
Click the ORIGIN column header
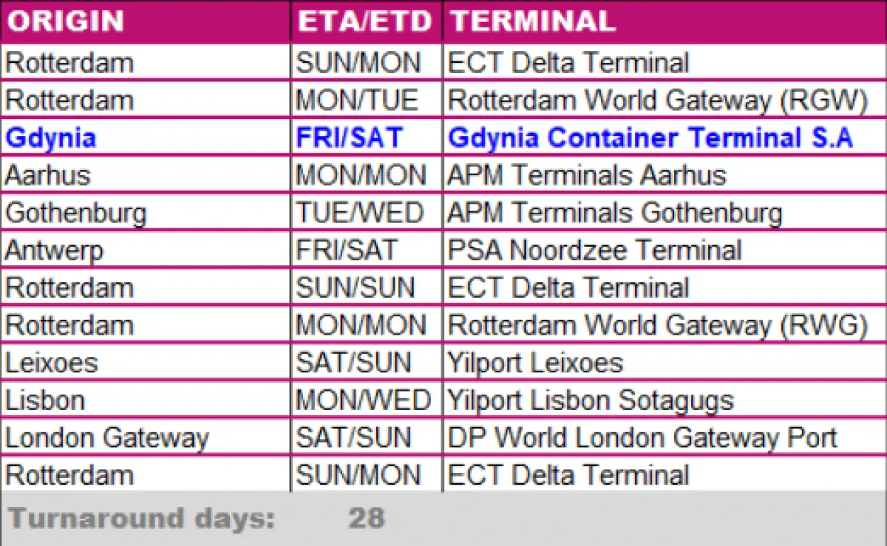65,21
